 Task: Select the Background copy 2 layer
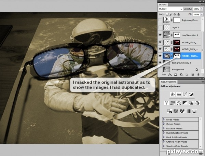click(x=181, y=63)
